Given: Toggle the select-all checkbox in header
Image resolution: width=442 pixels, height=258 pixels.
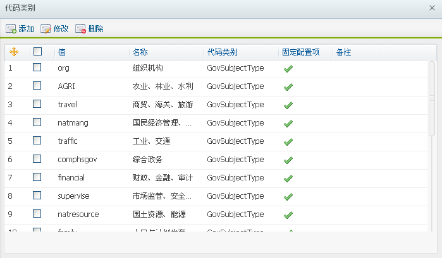Looking at the screenshot, I should click(x=37, y=52).
